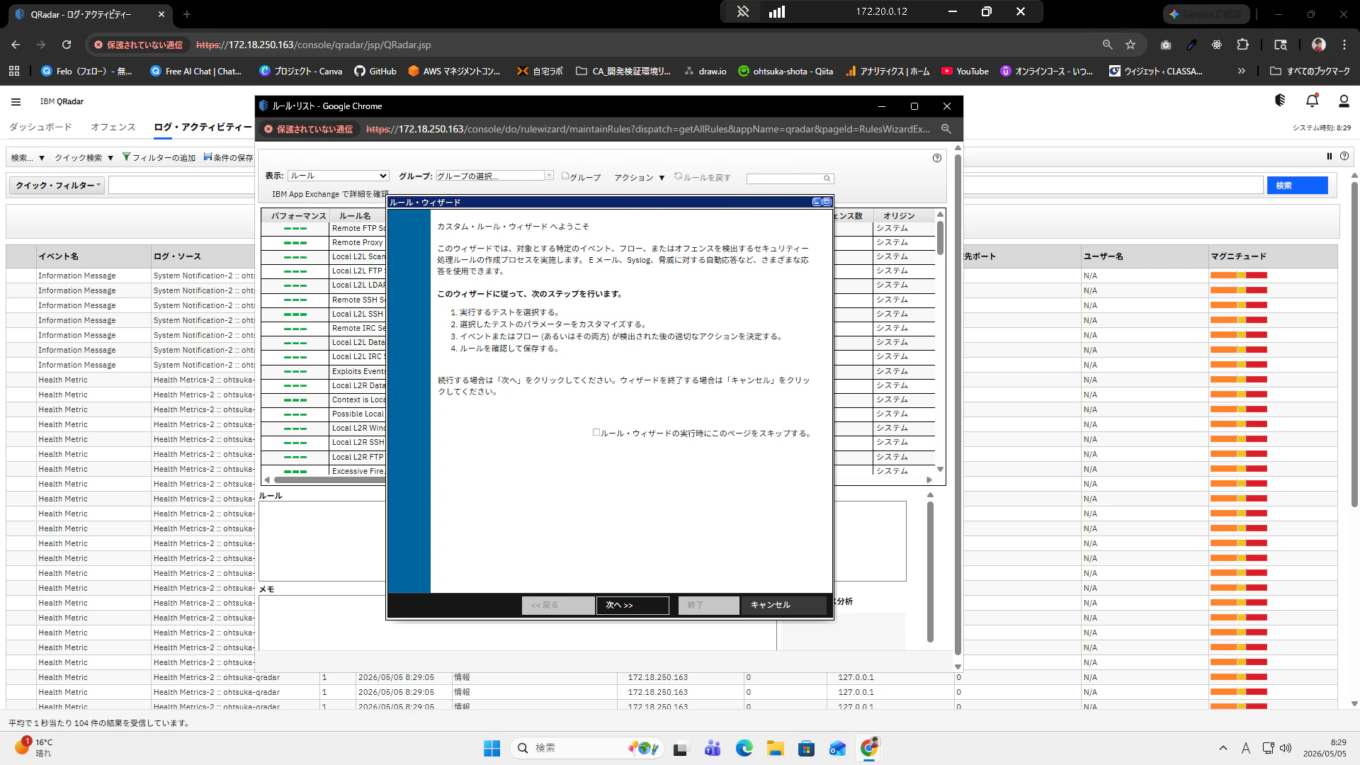1360x765 pixels.
Task: Show hidden system tray icons
Action: pos(1223,748)
